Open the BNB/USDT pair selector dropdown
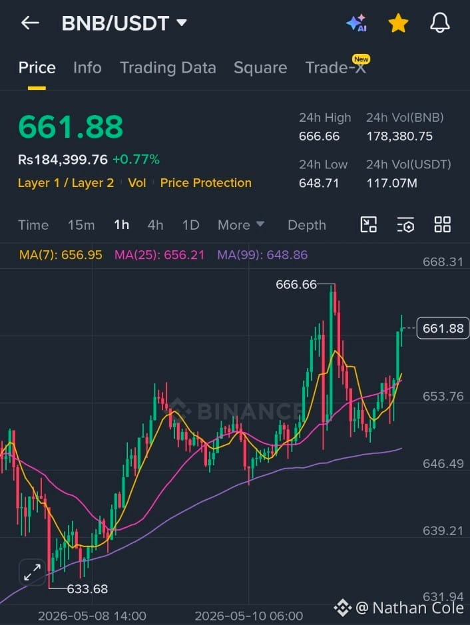This screenshot has height=625, width=470. coord(124,23)
